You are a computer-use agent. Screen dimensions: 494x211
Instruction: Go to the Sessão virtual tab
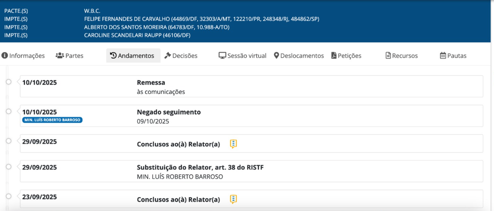pyautogui.click(x=242, y=56)
